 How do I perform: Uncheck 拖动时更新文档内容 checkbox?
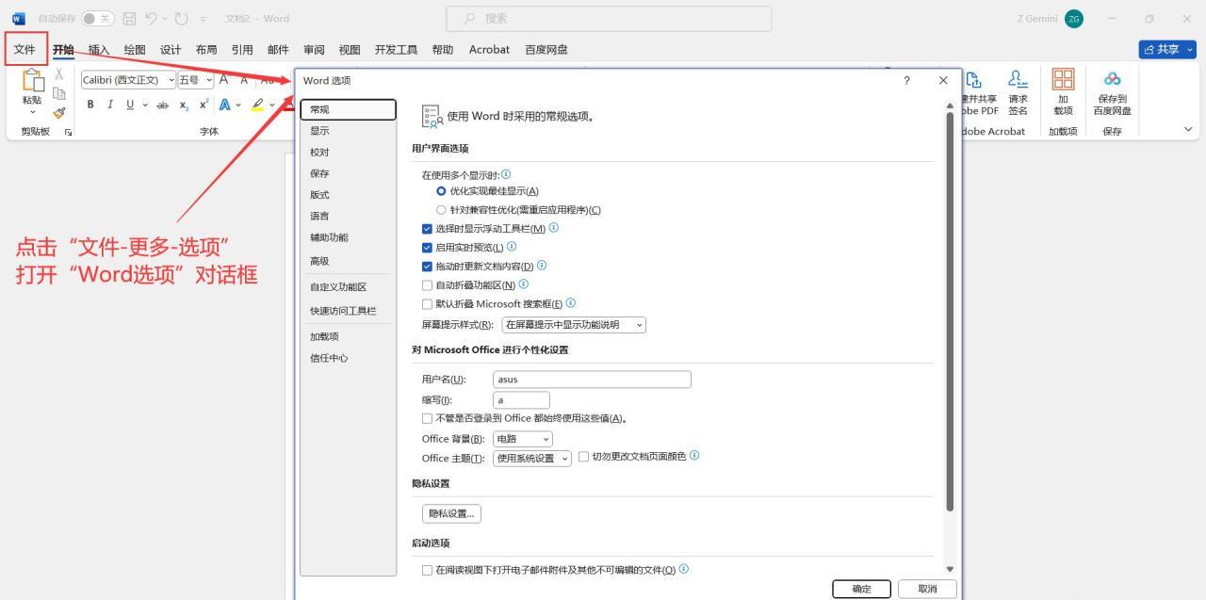click(x=427, y=267)
